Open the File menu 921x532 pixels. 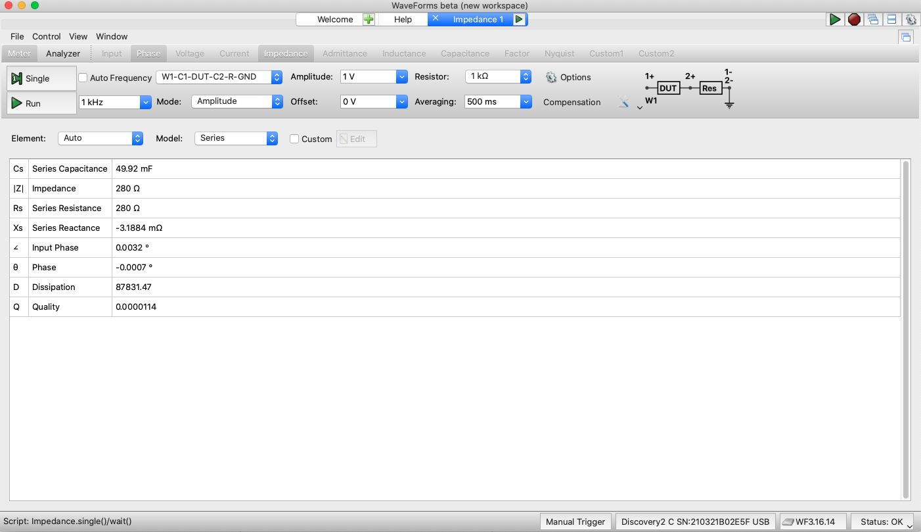17,37
